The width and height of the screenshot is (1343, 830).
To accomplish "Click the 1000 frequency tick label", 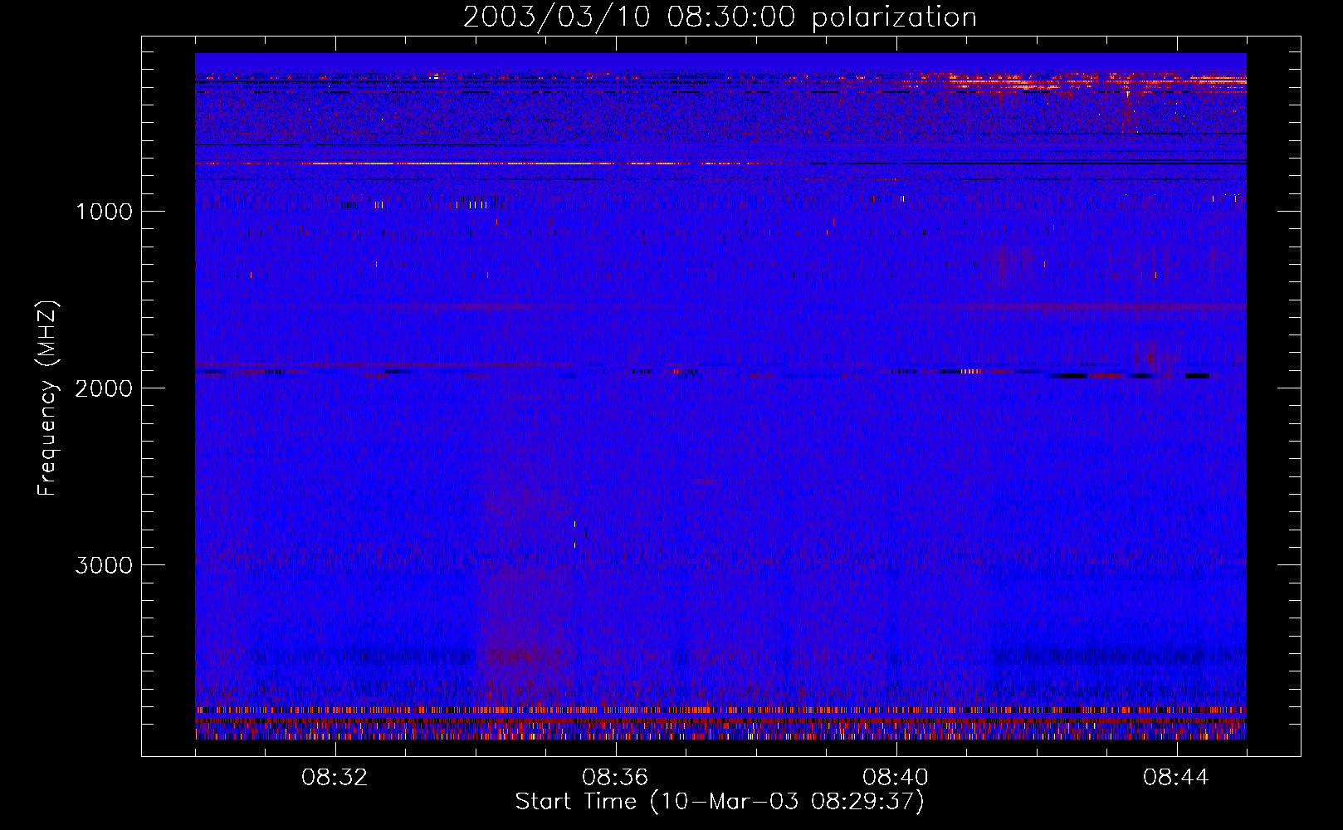I will point(104,212).
